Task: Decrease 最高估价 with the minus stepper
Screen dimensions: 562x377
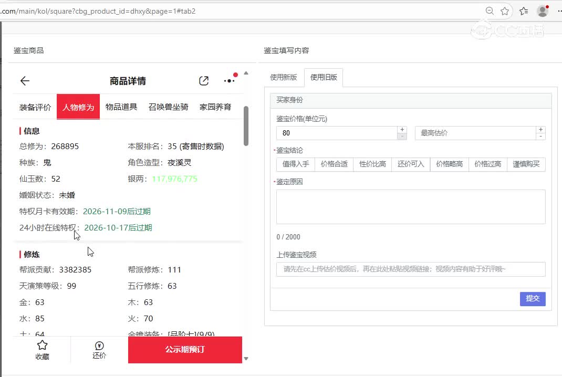Action: (x=541, y=137)
